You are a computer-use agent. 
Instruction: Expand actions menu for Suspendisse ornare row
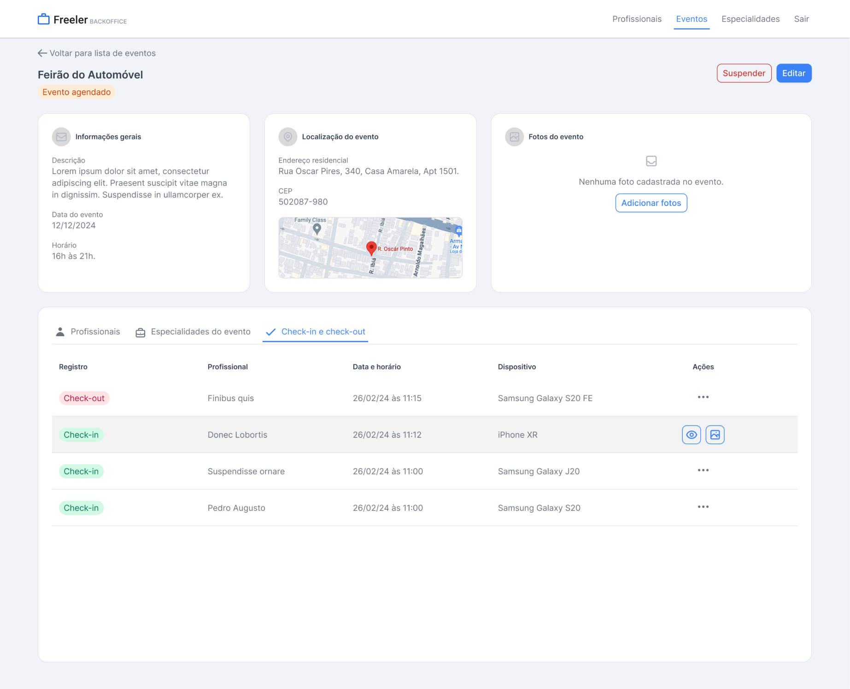[x=703, y=470]
